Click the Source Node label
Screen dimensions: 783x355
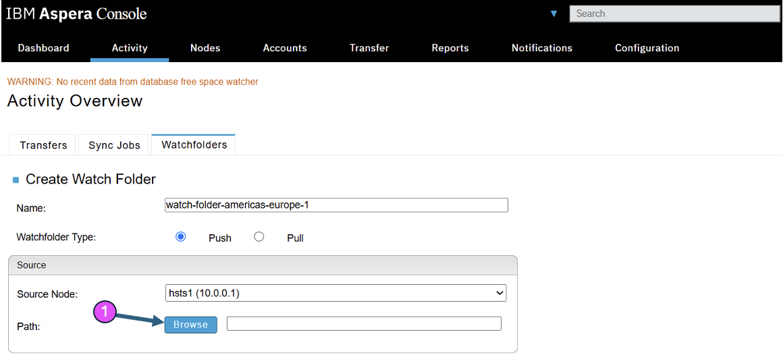47,294
